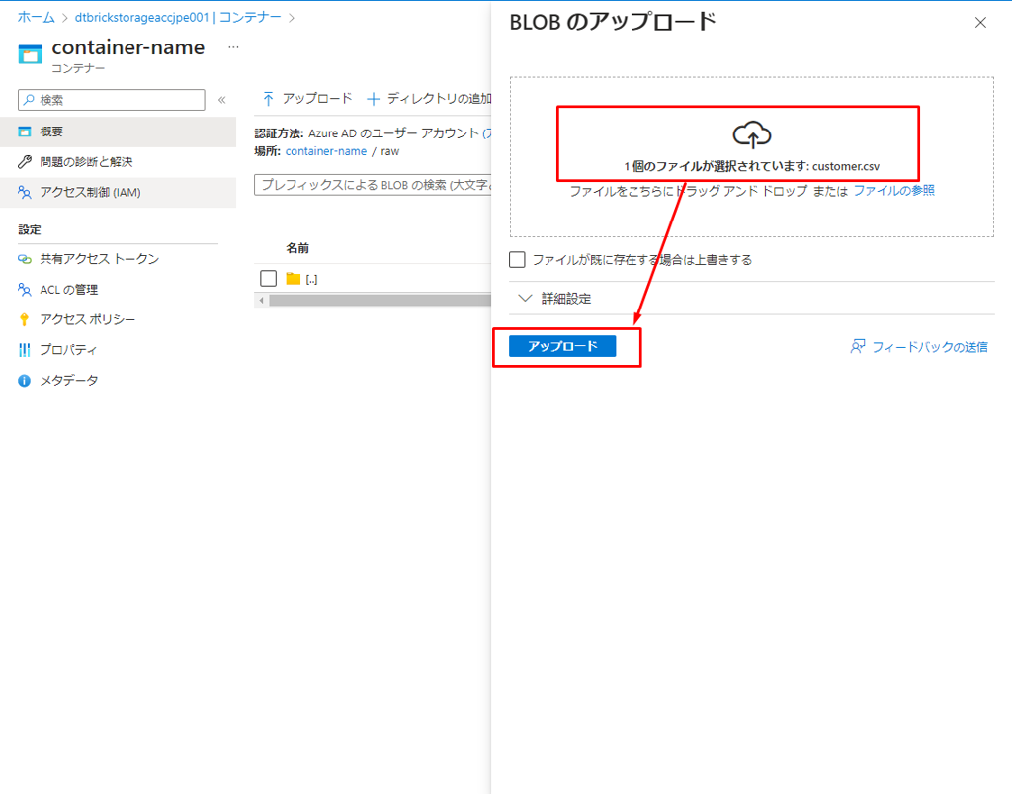Focus the プレフィックスによる BLOB の検索 field

(x=373, y=185)
